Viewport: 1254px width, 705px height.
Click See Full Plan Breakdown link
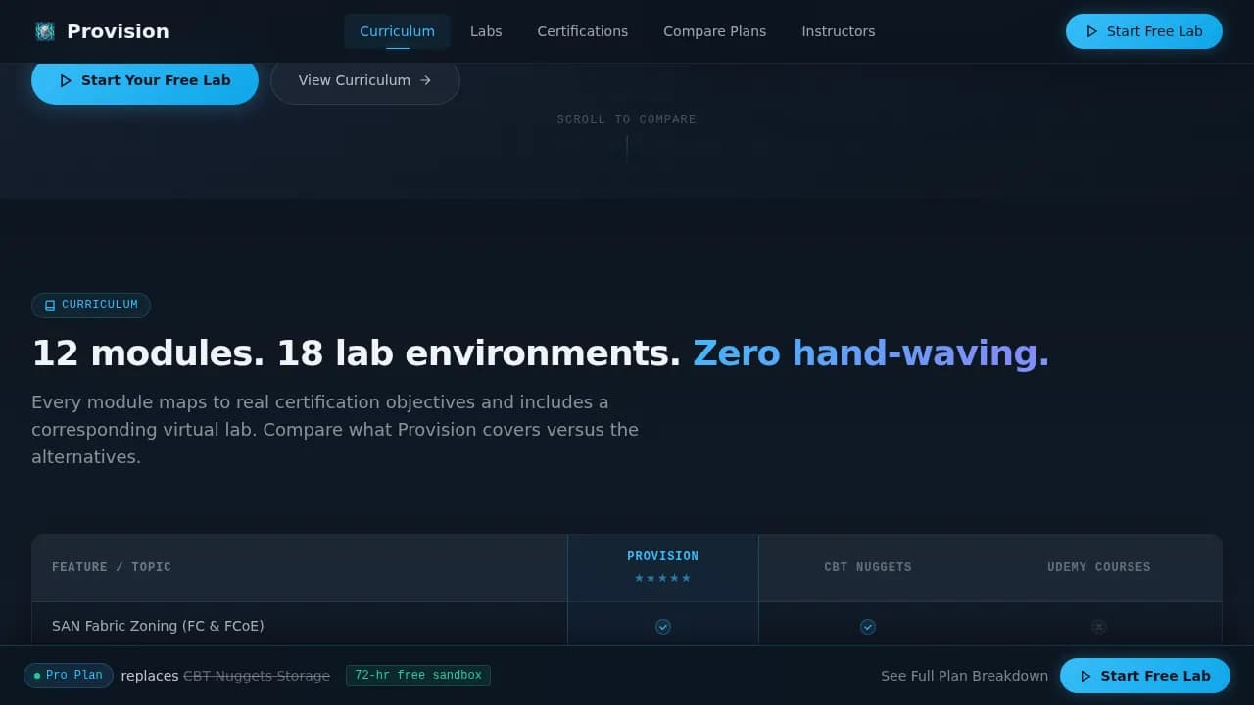pos(964,676)
